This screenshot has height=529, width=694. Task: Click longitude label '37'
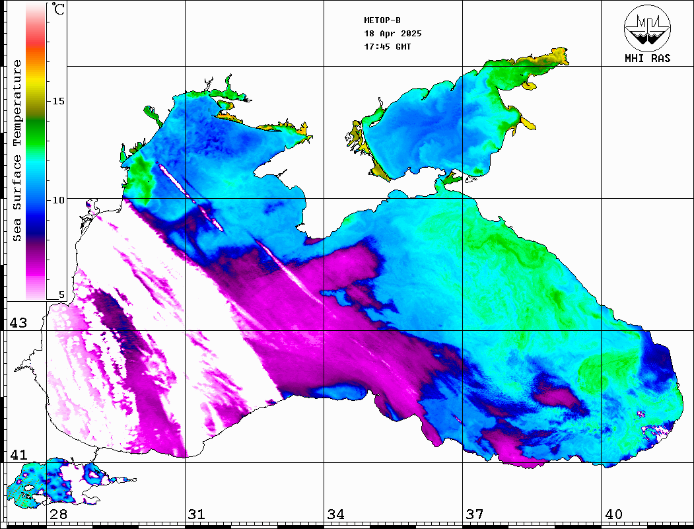(x=475, y=514)
